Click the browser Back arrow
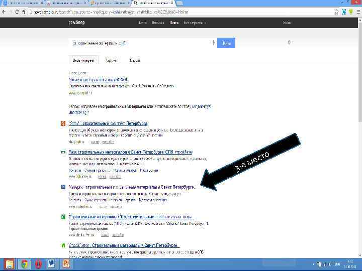 tap(4, 12)
